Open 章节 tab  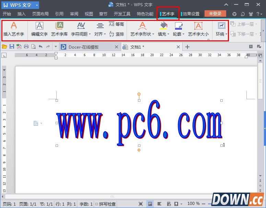point(103,14)
